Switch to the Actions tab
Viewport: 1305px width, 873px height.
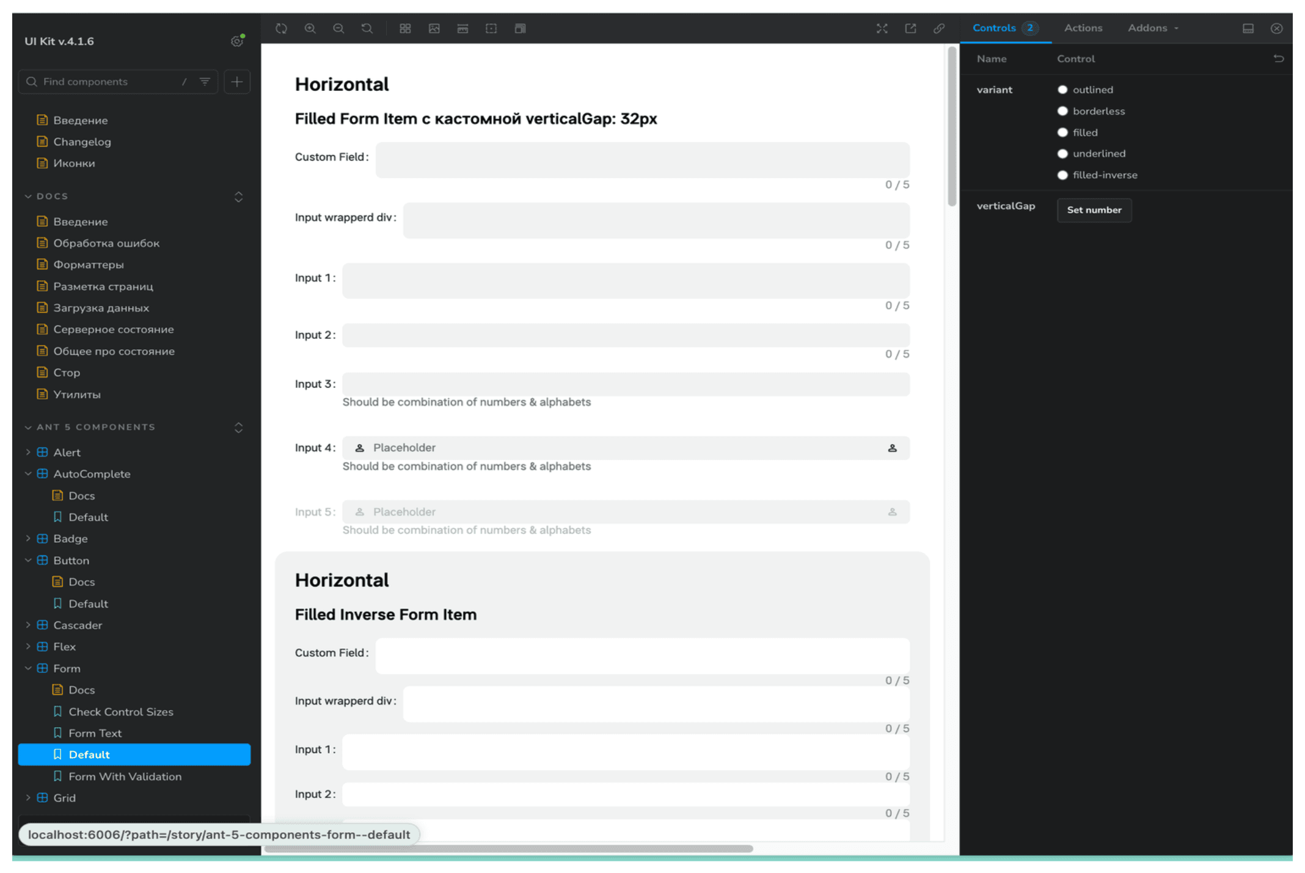coord(1083,28)
